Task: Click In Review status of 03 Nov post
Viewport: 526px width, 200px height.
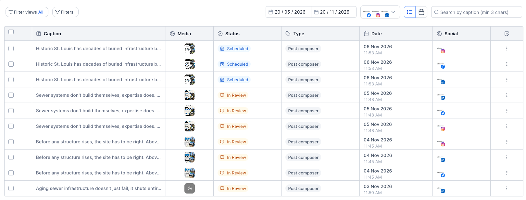Action: point(233,188)
